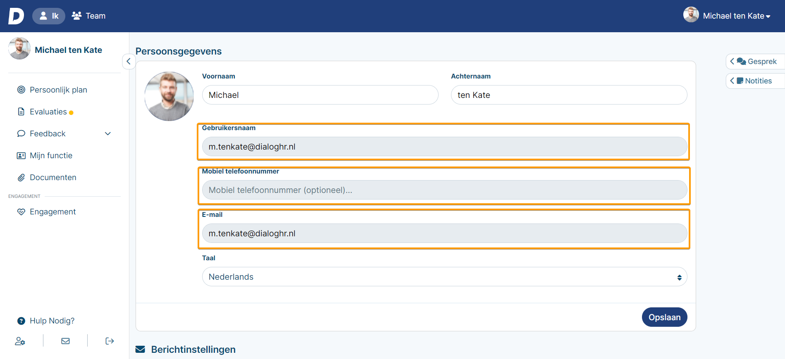Switch to the Team view

pos(89,16)
